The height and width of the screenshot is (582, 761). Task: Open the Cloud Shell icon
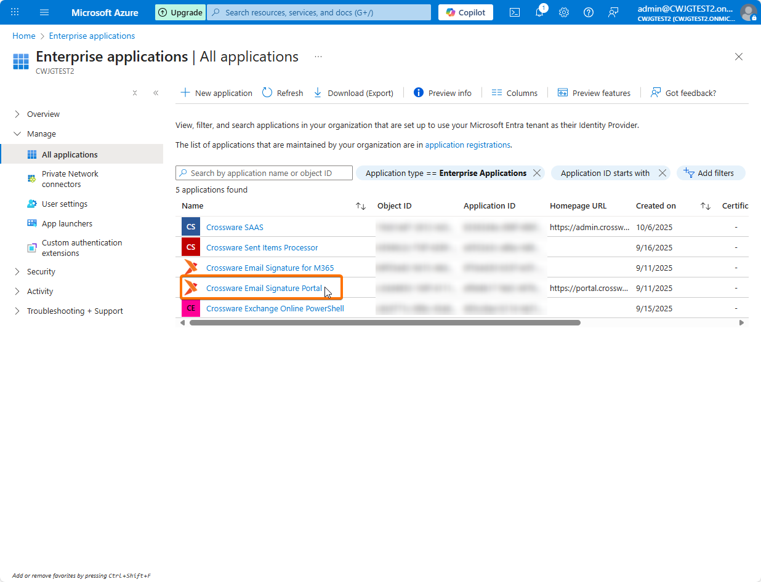coord(515,12)
